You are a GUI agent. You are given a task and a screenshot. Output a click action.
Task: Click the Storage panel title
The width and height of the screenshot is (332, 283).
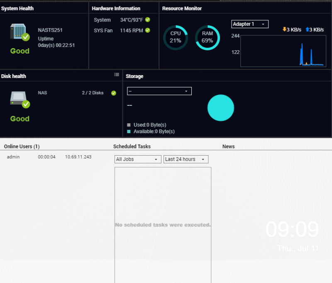[x=134, y=76]
